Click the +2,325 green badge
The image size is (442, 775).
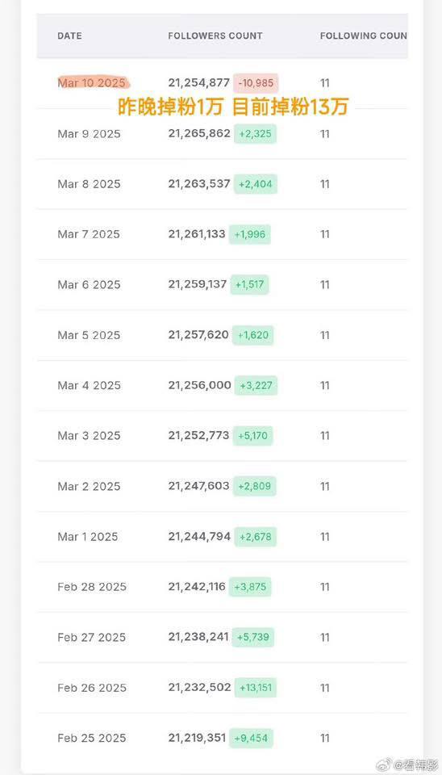click(255, 134)
